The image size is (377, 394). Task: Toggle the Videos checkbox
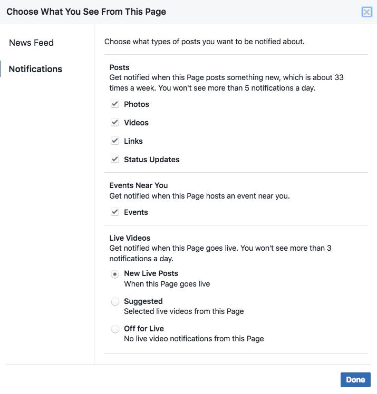(x=115, y=123)
